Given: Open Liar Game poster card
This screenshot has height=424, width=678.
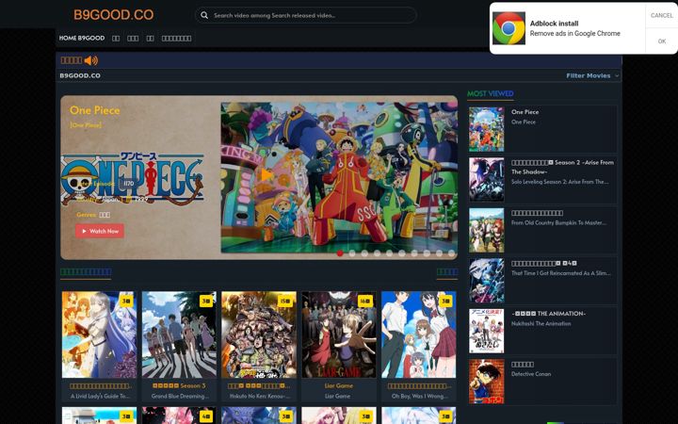Looking at the screenshot, I should pyautogui.click(x=339, y=334).
